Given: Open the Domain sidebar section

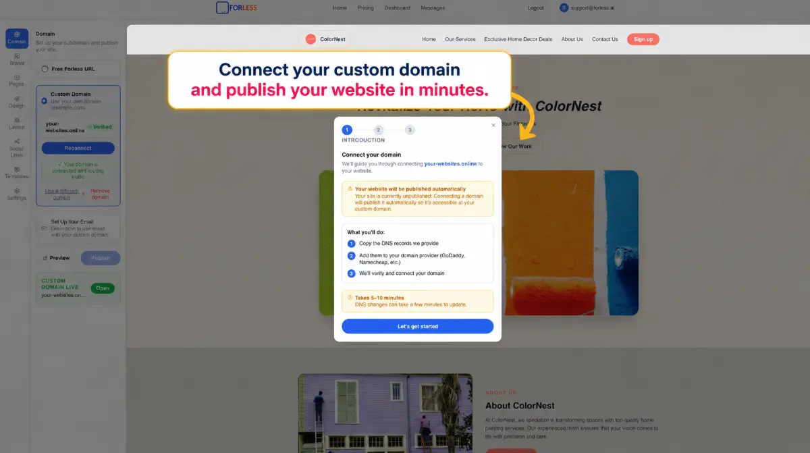Looking at the screenshot, I should pos(17,38).
